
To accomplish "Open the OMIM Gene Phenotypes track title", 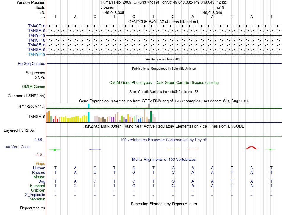I will [164, 83].
